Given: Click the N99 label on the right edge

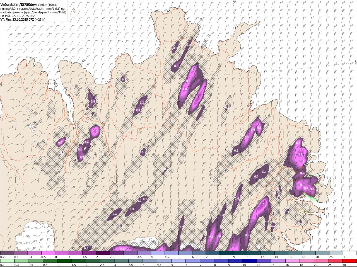Looking at the screenshot, I should [356, 63].
